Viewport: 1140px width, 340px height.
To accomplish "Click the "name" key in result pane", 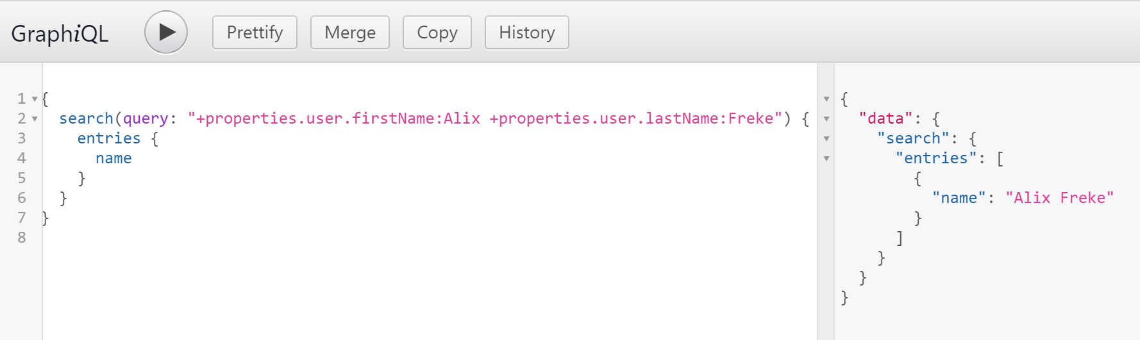I will 959,198.
